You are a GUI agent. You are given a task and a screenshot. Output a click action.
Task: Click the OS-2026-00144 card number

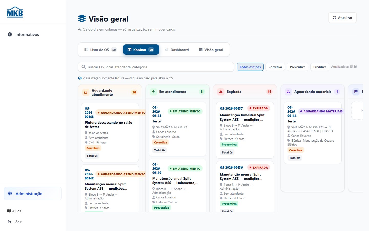click(x=292, y=112)
